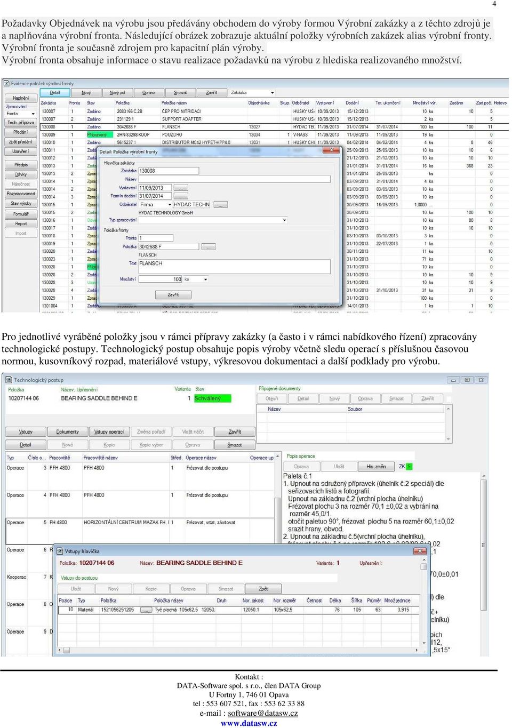Click Zavřít button in Detail Položka dialog
Screen dimensions: 512x728
[173, 294]
